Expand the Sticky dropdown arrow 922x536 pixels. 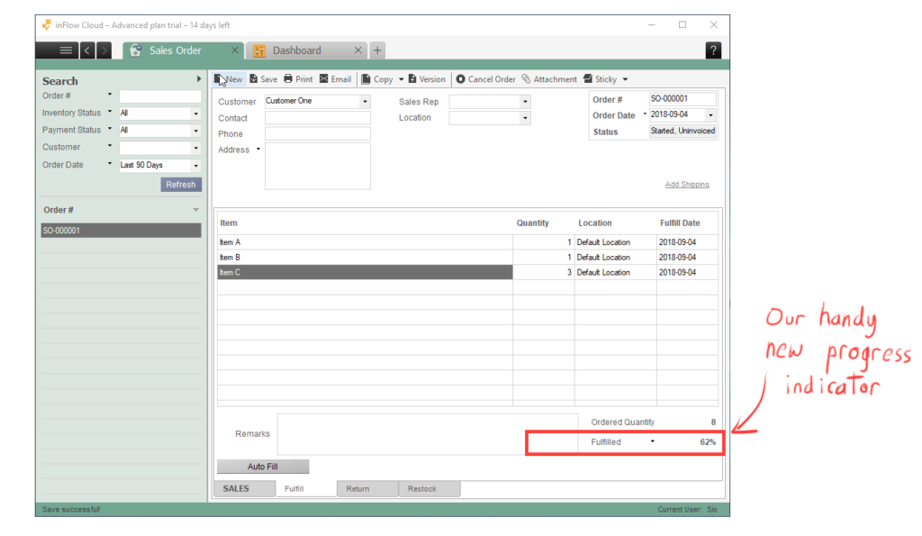click(625, 79)
